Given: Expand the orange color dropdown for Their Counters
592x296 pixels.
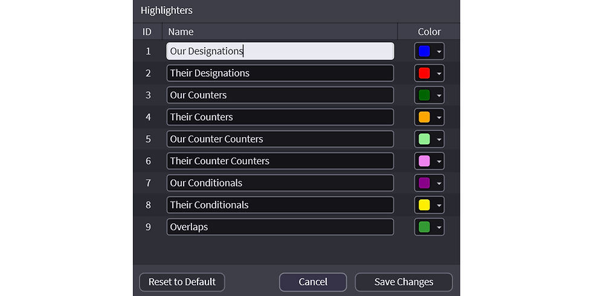Looking at the screenshot, I should (439, 117).
